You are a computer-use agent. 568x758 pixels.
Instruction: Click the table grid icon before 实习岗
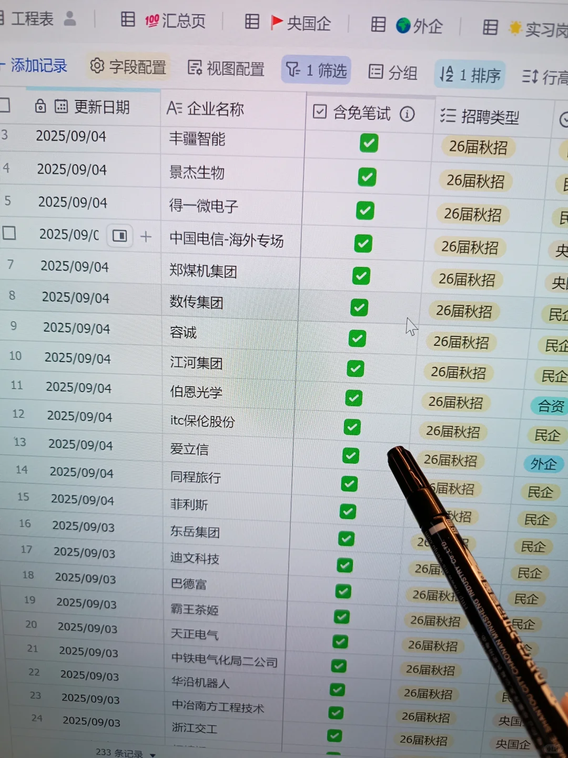point(490,27)
